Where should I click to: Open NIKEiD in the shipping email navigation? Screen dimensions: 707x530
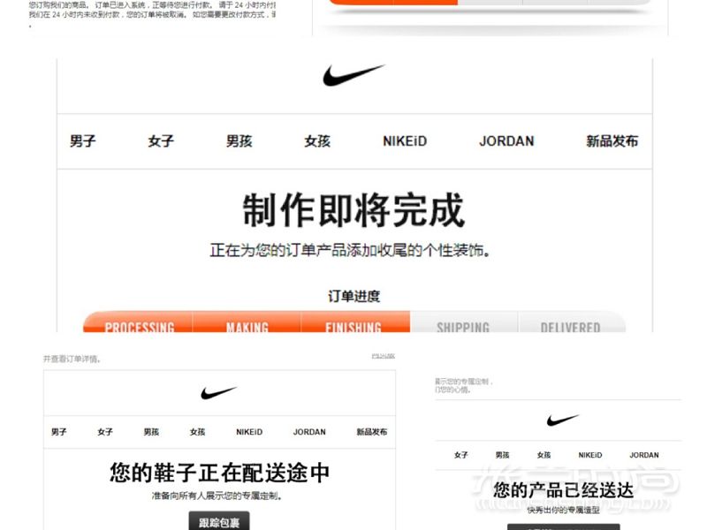pyautogui.click(x=249, y=432)
